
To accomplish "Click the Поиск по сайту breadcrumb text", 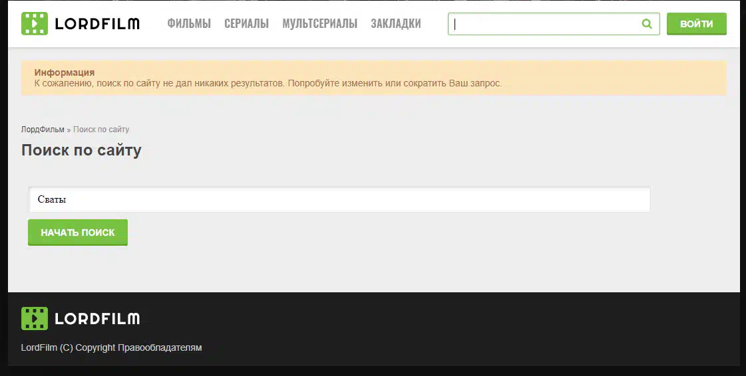I will [x=101, y=130].
